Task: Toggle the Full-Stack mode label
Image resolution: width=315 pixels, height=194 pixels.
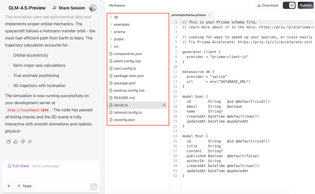Action: (18, 166)
